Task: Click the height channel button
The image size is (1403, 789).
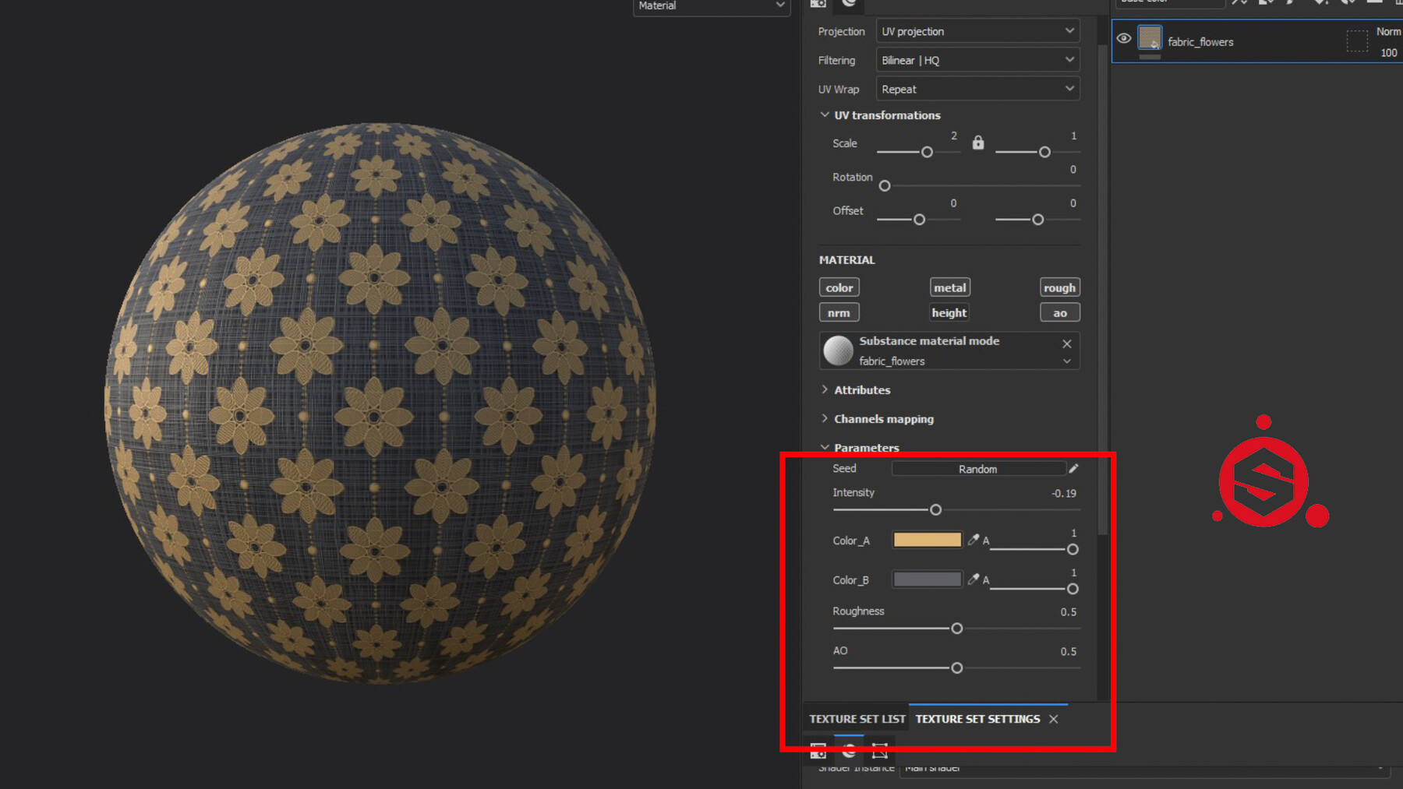Action: [x=949, y=312]
